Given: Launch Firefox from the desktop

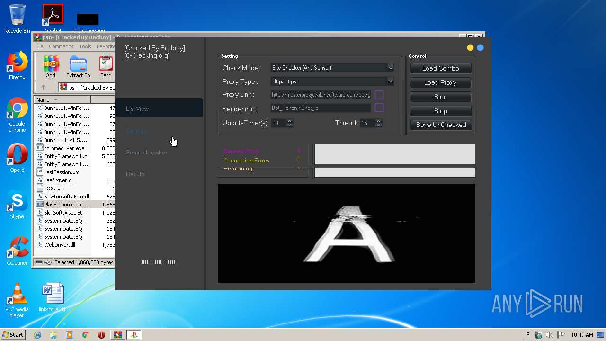Looking at the screenshot, I should click(x=17, y=65).
